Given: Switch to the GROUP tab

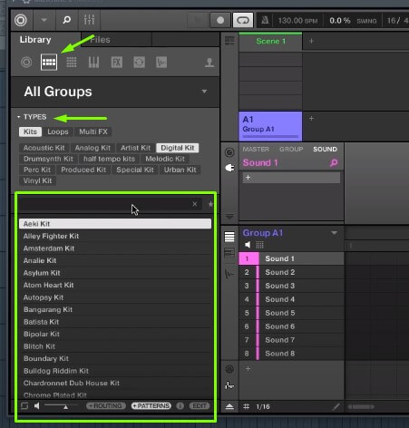Looking at the screenshot, I should point(291,150).
